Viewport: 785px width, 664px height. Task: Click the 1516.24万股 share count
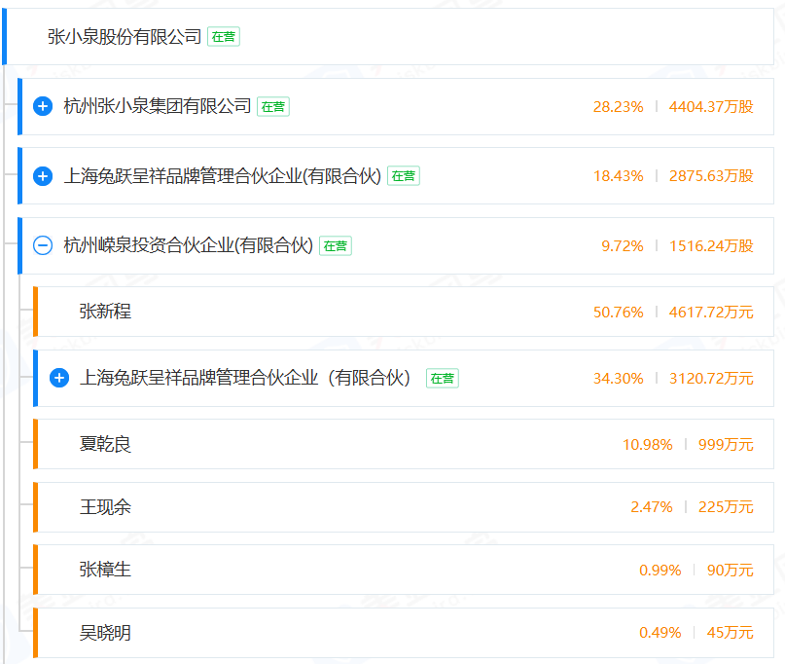point(711,246)
